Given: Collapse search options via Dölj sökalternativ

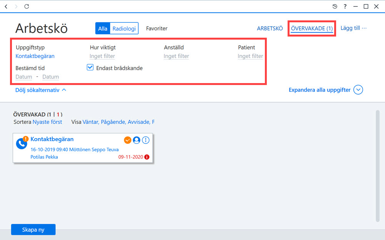Looking at the screenshot, I should pyautogui.click(x=41, y=90).
